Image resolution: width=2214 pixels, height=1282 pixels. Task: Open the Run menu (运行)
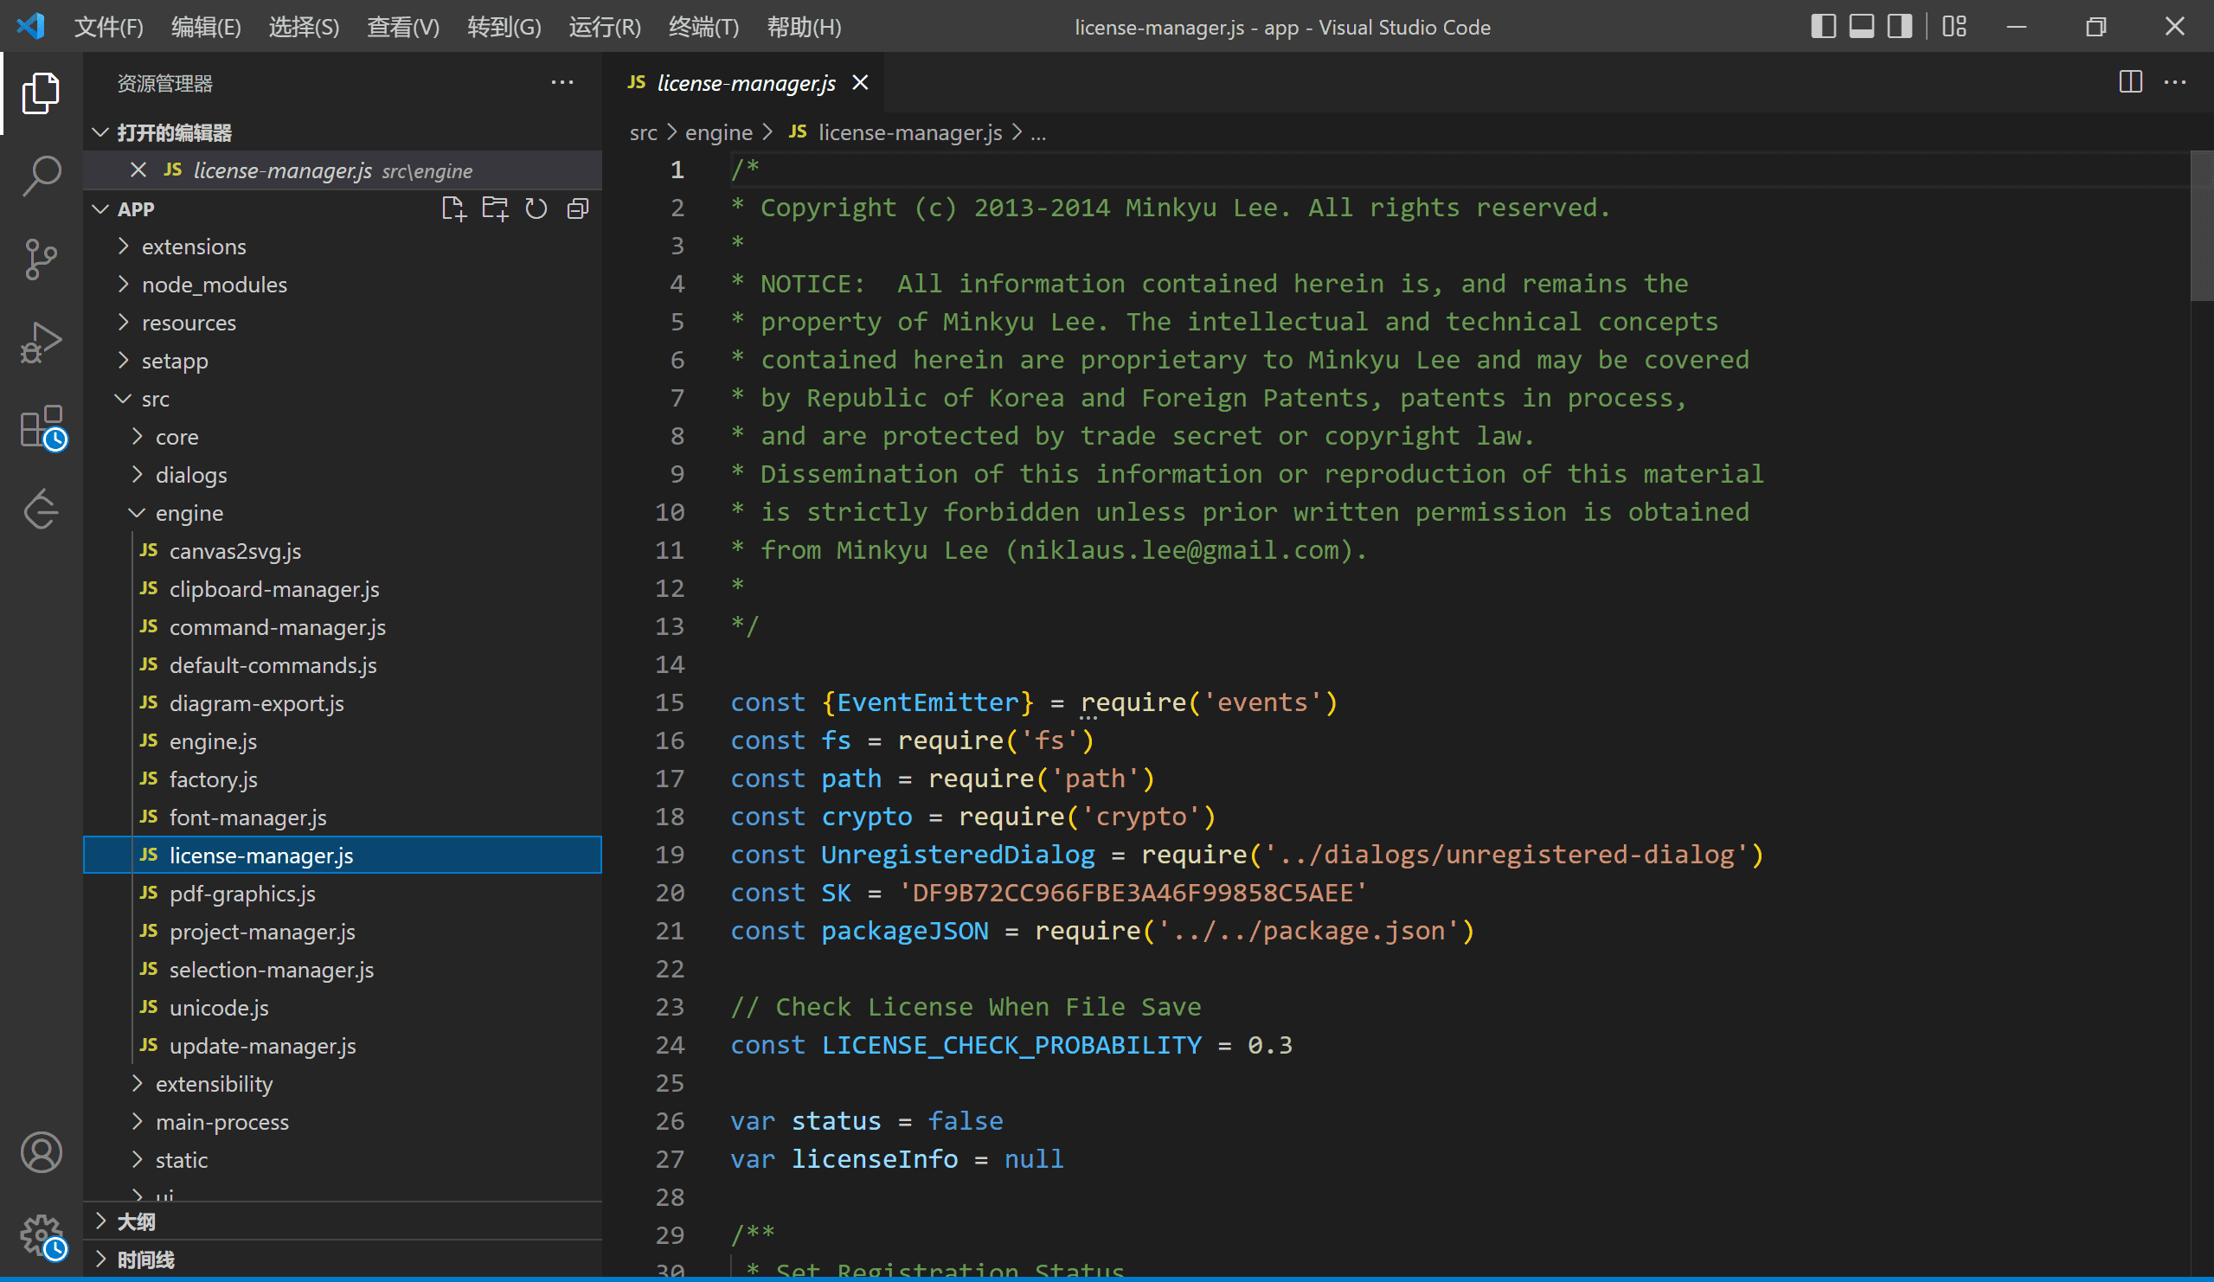(605, 26)
